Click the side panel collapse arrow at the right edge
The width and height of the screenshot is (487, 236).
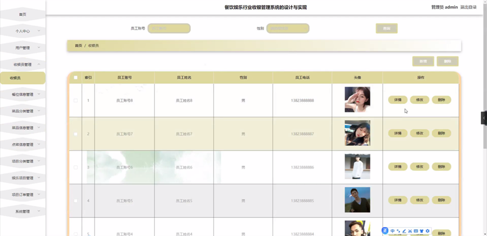(x=484, y=118)
